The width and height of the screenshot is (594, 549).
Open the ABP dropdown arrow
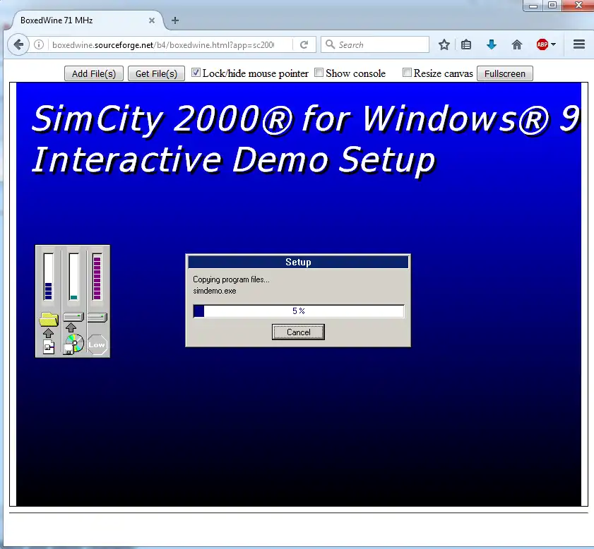pyautogui.click(x=554, y=44)
